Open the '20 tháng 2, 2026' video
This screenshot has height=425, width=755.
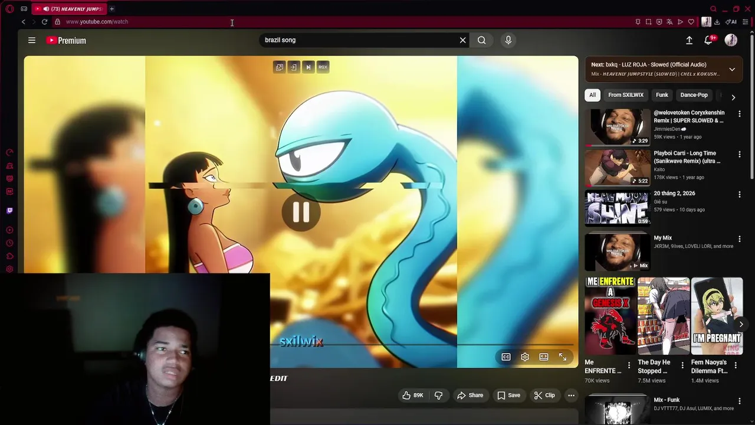tap(618, 208)
